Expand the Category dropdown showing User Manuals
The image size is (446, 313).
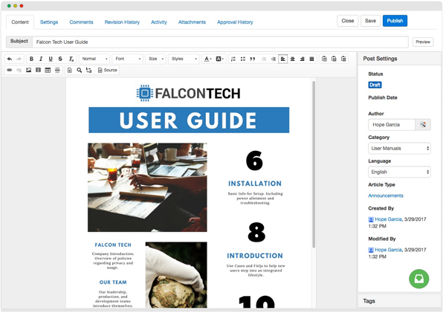399,148
